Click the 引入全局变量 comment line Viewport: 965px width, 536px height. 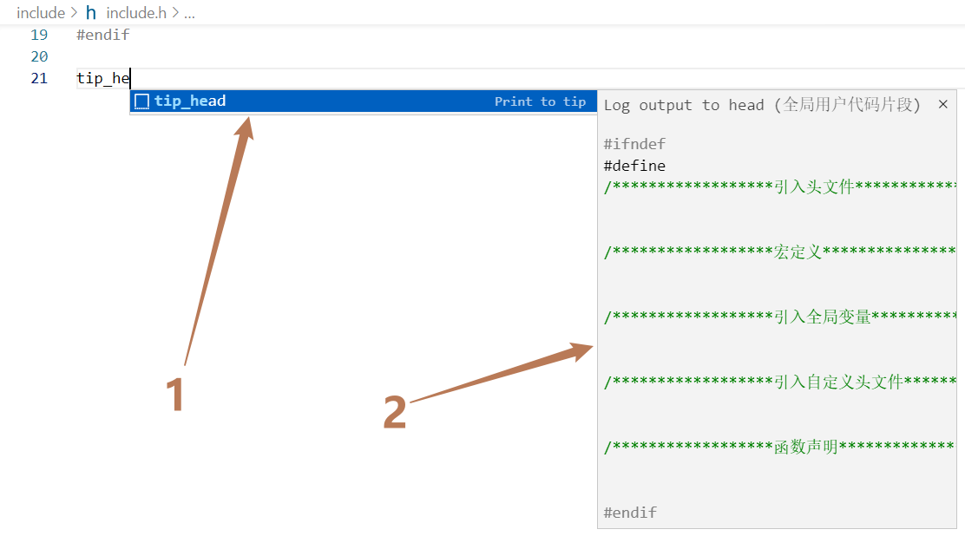click(x=779, y=317)
